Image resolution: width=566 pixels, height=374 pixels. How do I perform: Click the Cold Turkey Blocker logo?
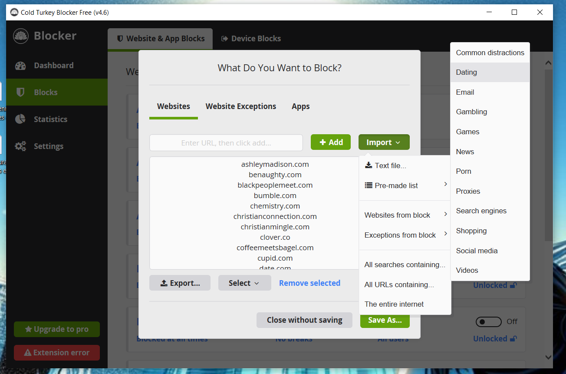pyautogui.click(x=21, y=36)
